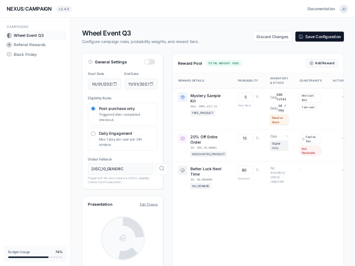Image resolution: width=355 pixels, height=266 pixels.
Task: Click the Very Rare probability label
Action: tap(245, 106)
